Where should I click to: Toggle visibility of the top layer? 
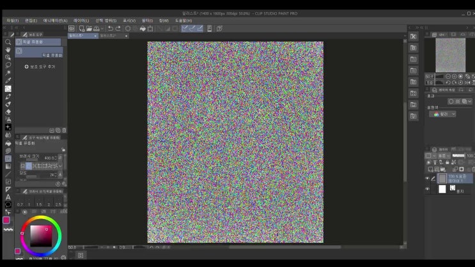pyautogui.click(x=428, y=179)
